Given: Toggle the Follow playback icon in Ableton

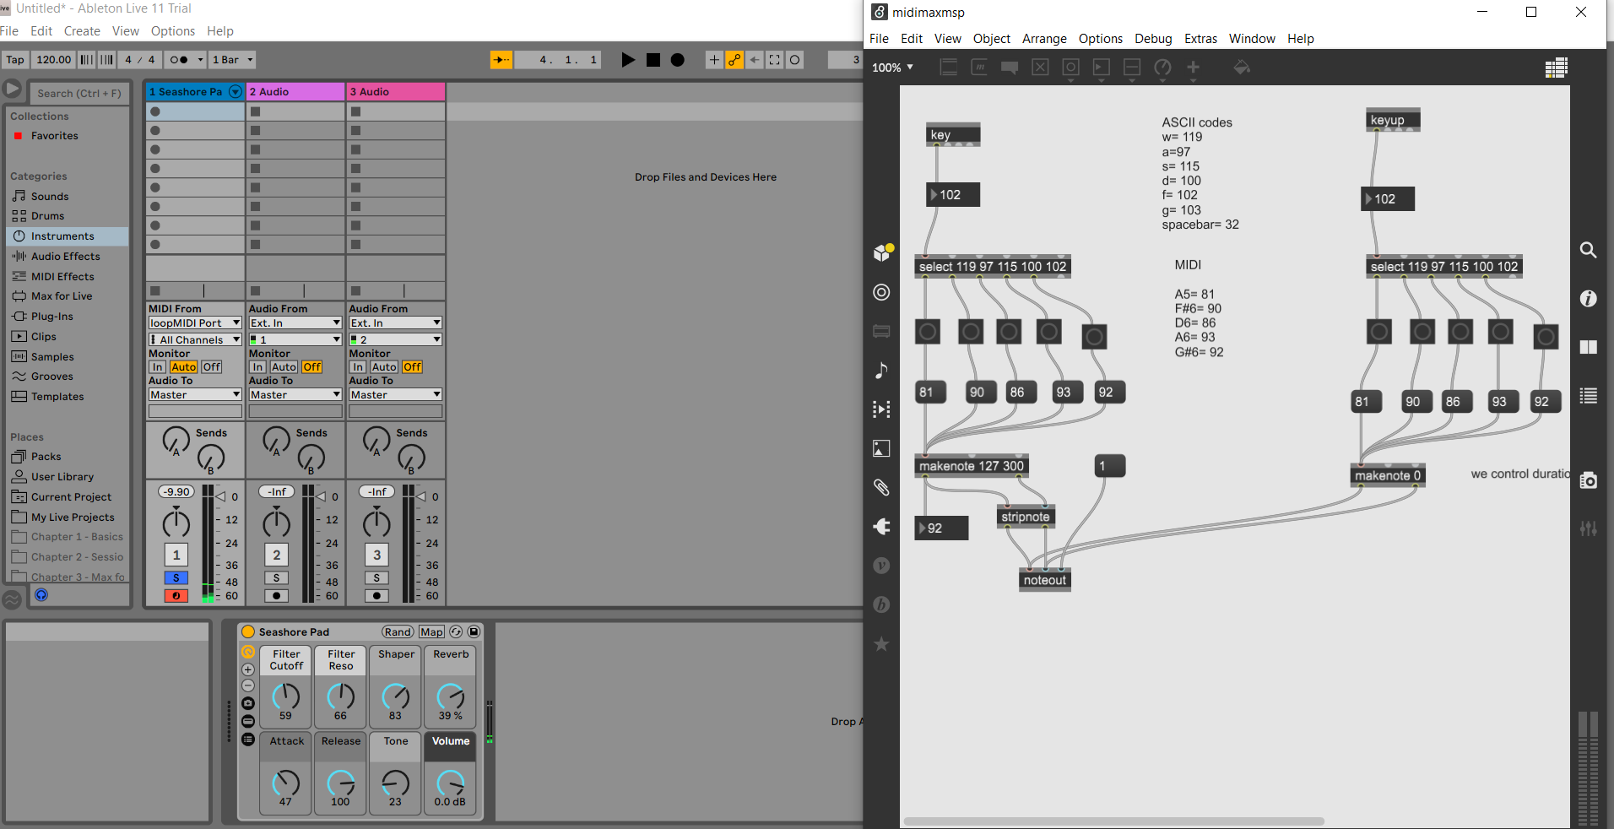Looking at the screenshot, I should click(x=501, y=60).
